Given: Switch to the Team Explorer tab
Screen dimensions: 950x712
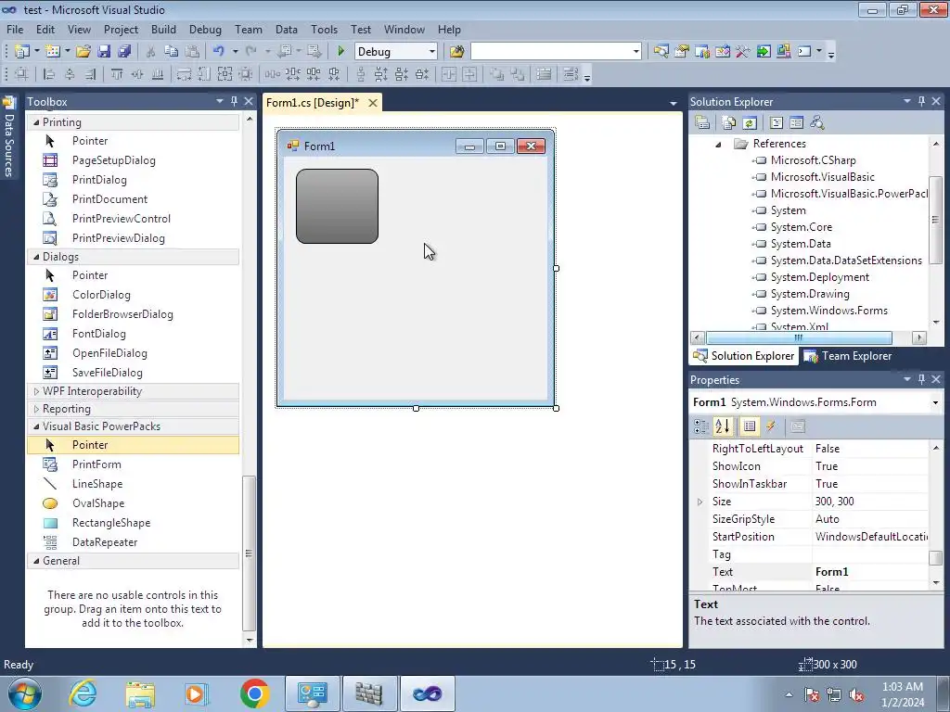Looking at the screenshot, I should pos(848,356).
